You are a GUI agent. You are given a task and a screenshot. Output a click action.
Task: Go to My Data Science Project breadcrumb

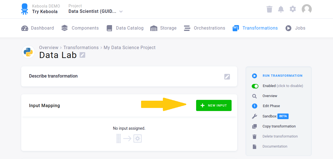(129, 47)
